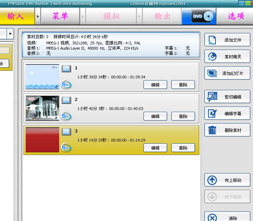Click the 添加文件 add file button
Image resolution: width=253 pixels, height=221 pixels.
(x=227, y=40)
